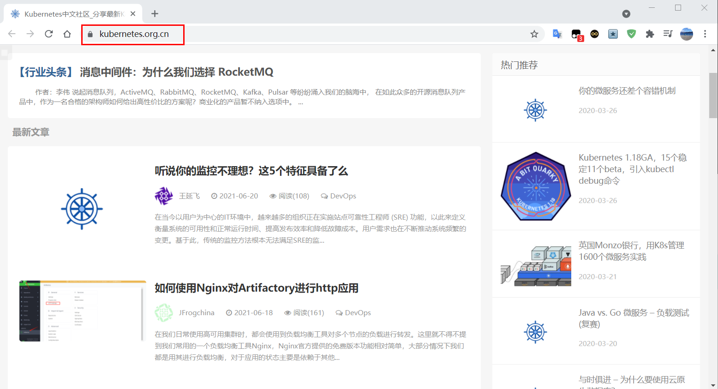Open recommended post 英国Monzo银行 K8s微服务实践
The width and height of the screenshot is (718, 389).
point(631,251)
